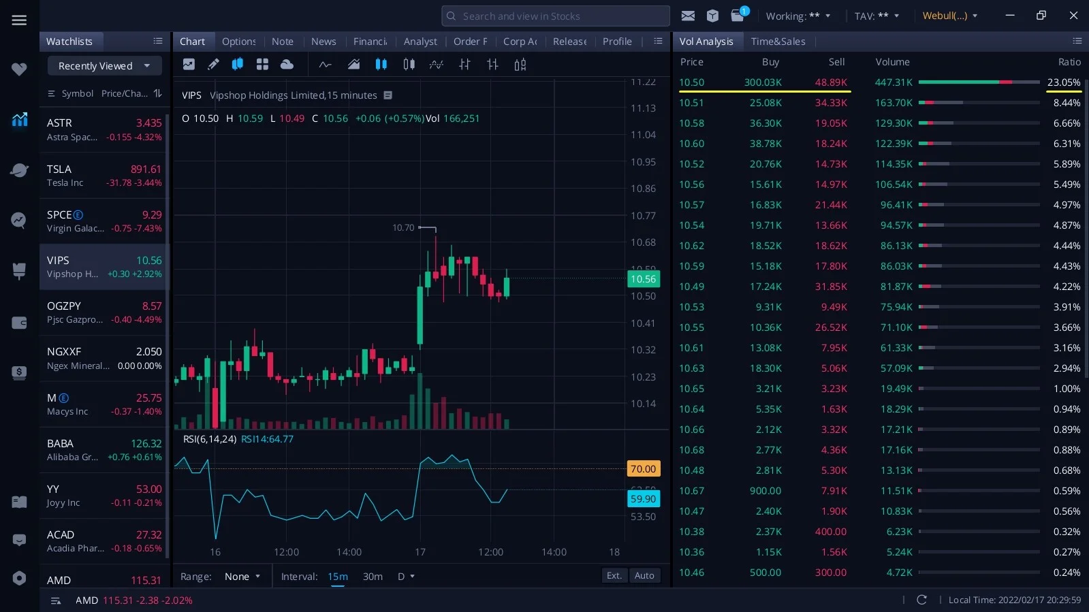Image resolution: width=1089 pixels, height=612 pixels.
Task: Switch to hollow candlestick chart style
Action: [409, 65]
